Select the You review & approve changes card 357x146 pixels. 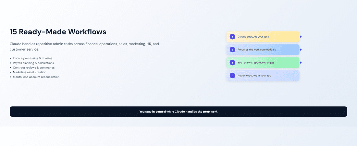263,62
